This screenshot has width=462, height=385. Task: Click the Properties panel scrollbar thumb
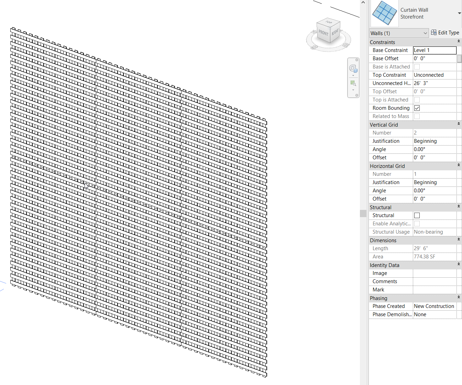coord(459,58)
